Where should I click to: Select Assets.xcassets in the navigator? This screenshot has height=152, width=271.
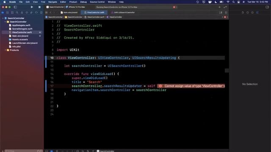pos(20,39)
